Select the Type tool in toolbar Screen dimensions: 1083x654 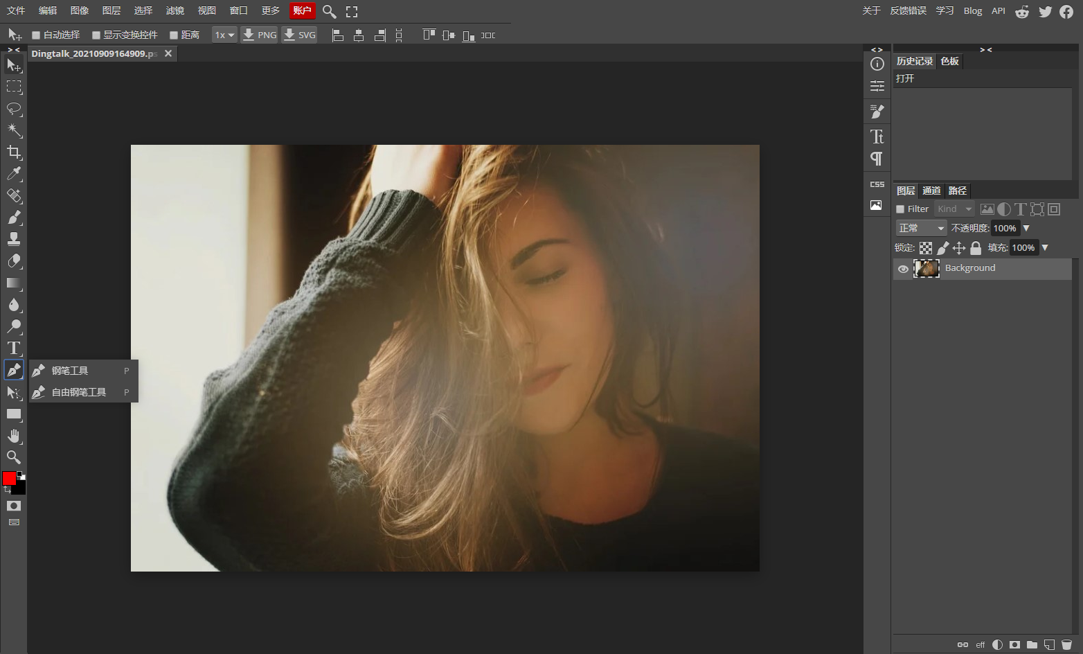point(14,348)
